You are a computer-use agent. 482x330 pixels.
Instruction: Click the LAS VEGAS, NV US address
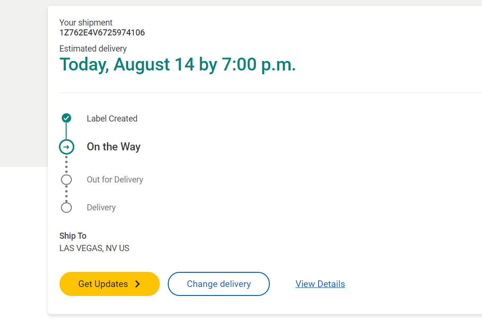pos(95,248)
